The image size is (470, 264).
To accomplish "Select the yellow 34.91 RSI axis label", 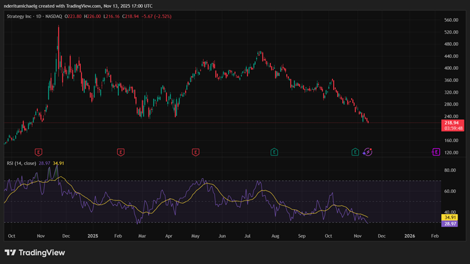I will [x=450, y=217].
